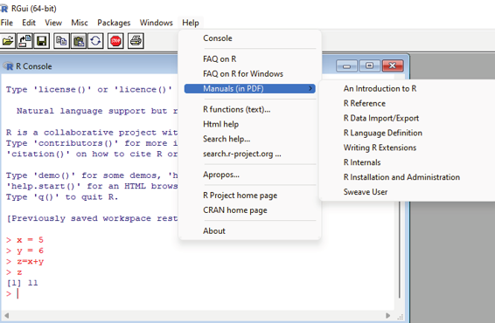495x323 pixels.
Task: Click the console horizontal scrollbar right arrow
Action: click(388, 315)
